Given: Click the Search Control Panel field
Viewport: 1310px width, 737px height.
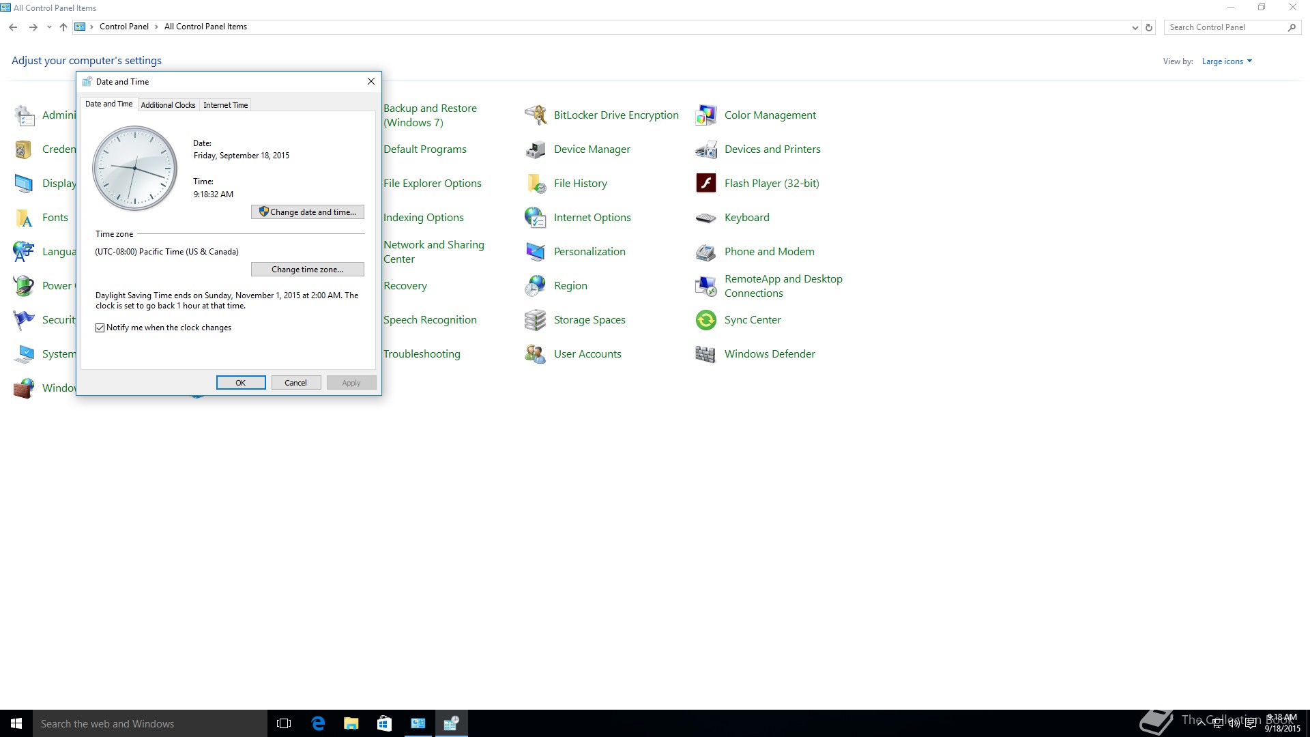Looking at the screenshot, I should pyautogui.click(x=1225, y=27).
